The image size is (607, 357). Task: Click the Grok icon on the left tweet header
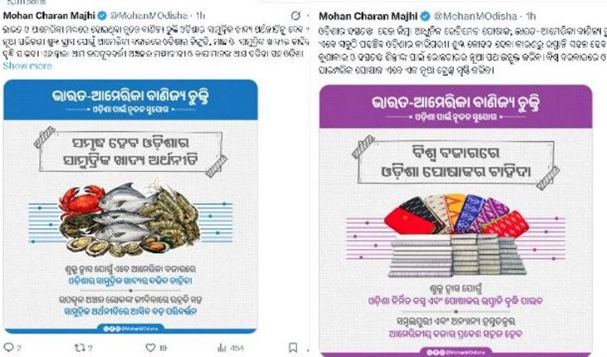pos(296,16)
